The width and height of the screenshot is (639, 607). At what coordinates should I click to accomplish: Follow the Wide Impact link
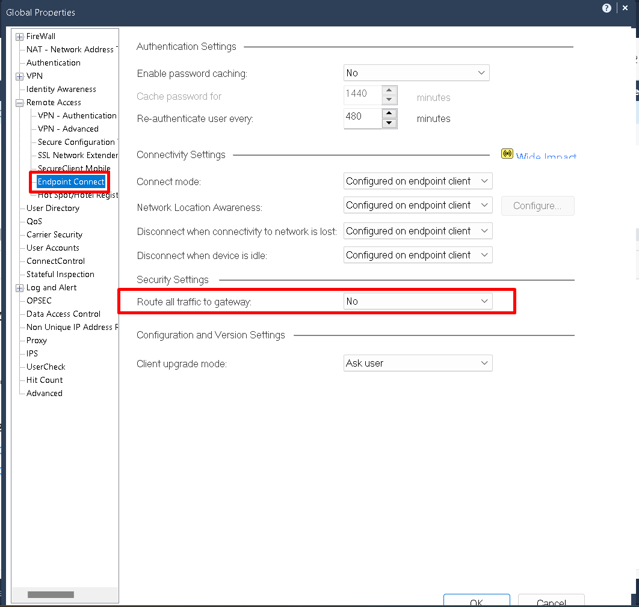tap(546, 155)
